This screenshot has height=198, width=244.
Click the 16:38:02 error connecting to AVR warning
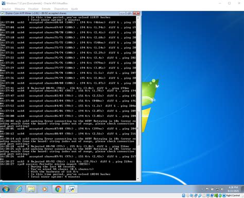click(68, 124)
